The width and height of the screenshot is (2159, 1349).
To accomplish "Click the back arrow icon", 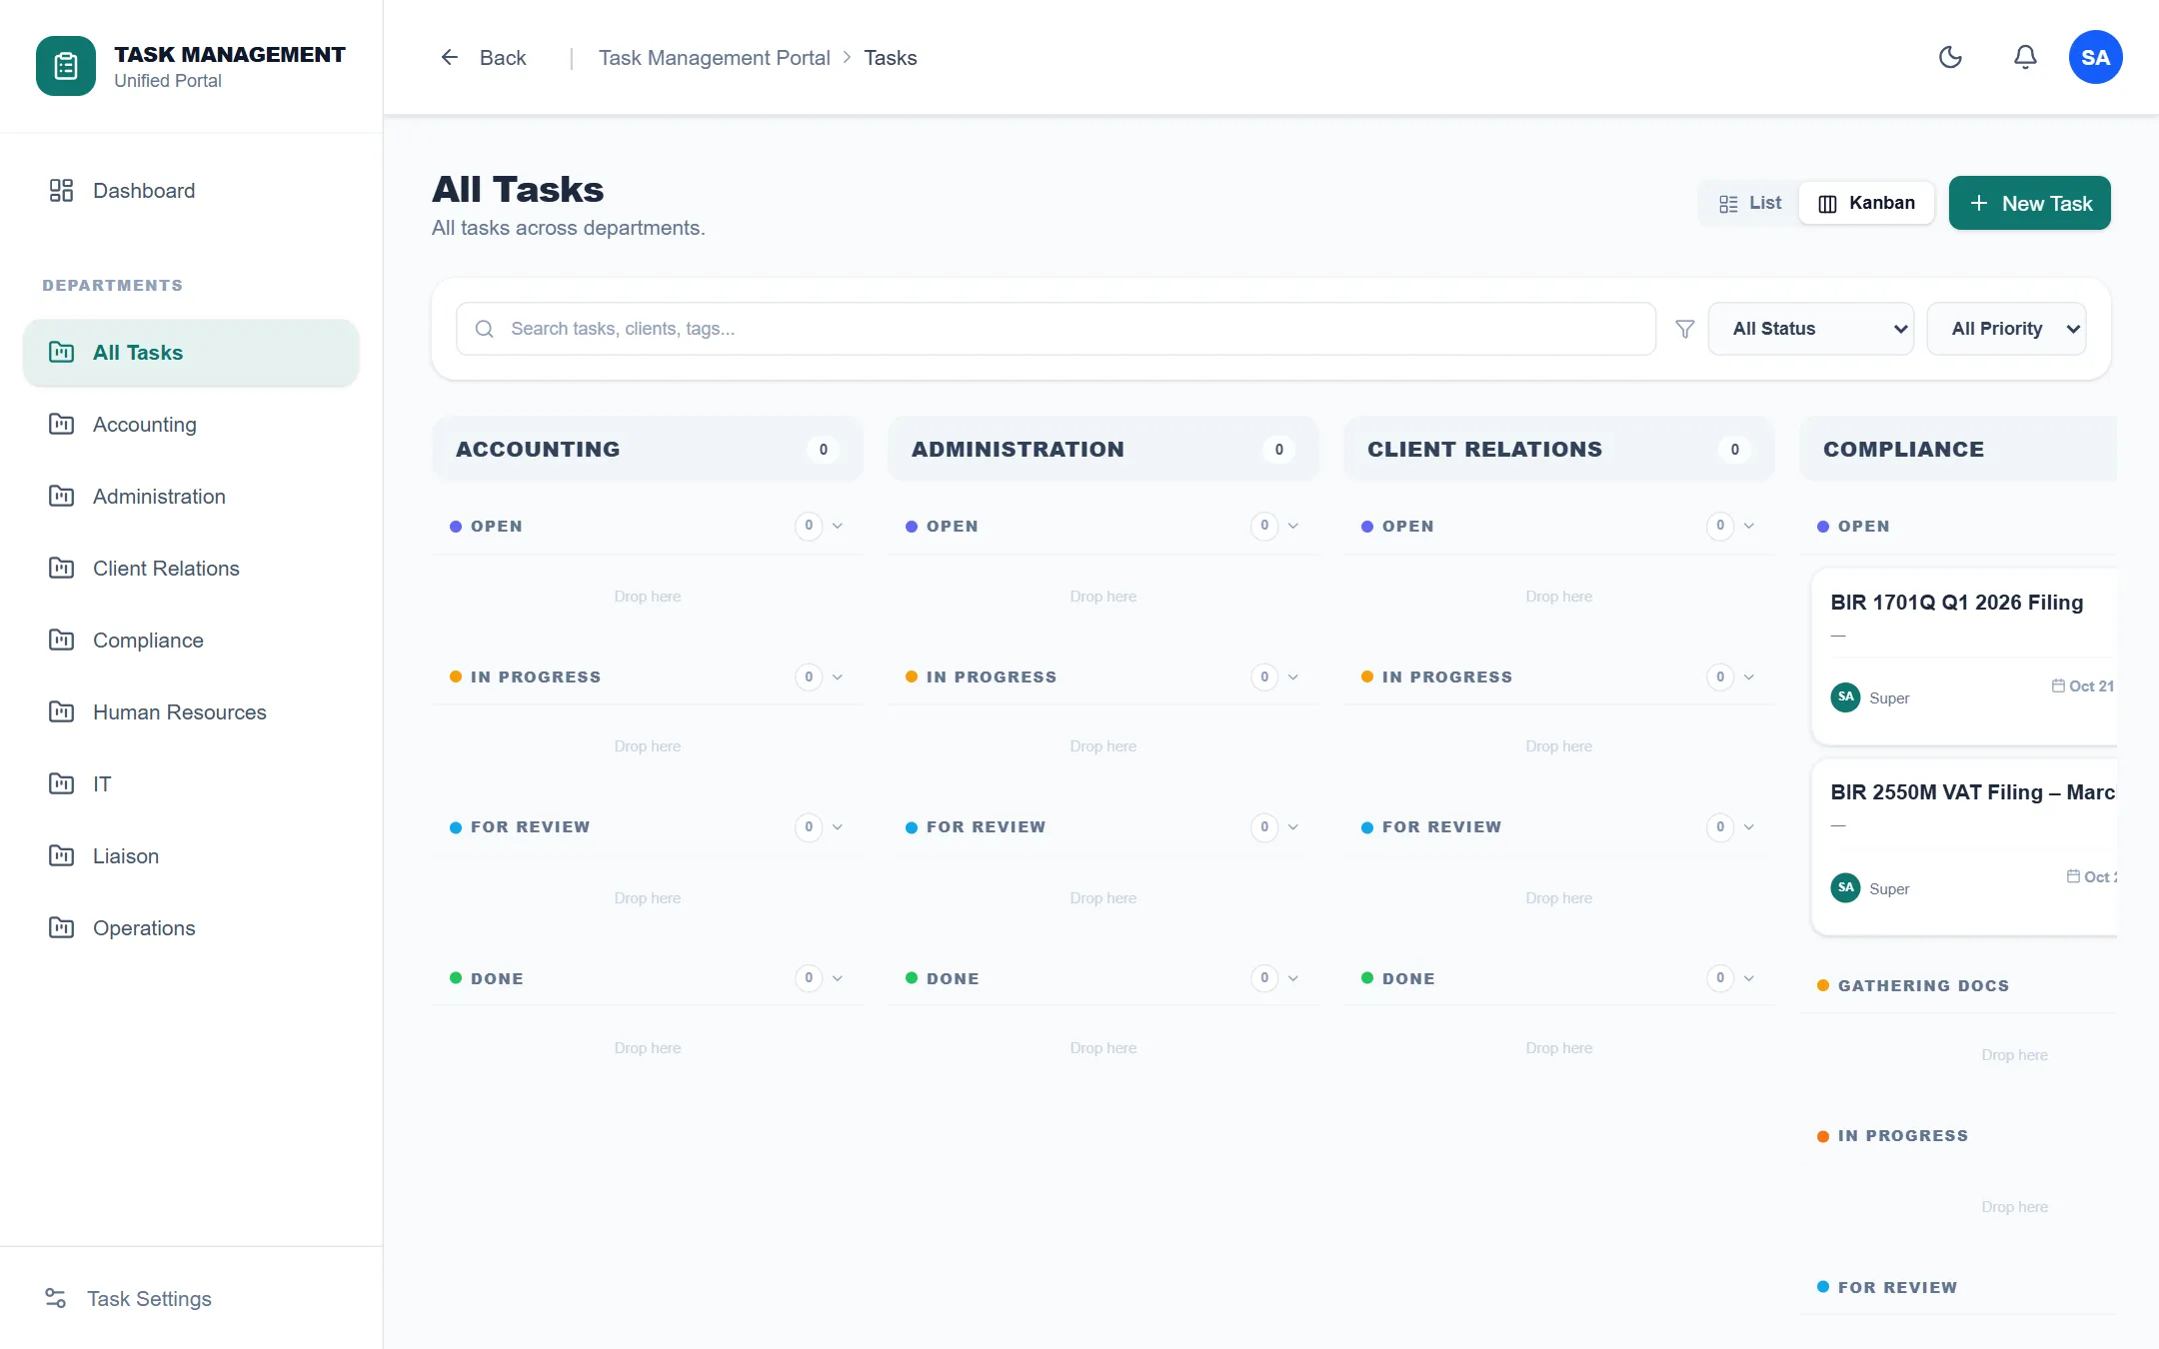I will click(x=450, y=57).
